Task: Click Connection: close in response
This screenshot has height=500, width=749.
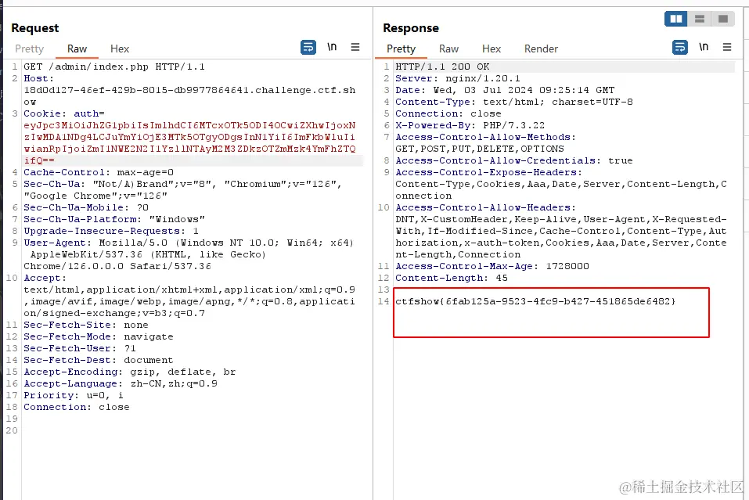Action: tap(448, 113)
